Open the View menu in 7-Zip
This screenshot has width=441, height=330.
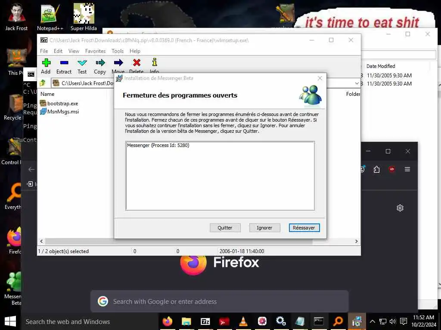(74, 51)
